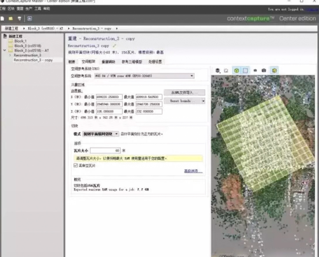The height and width of the screenshot is (257, 319).
Task: Click the small camera icon in viewer toolbar
Action: coord(255,70)
